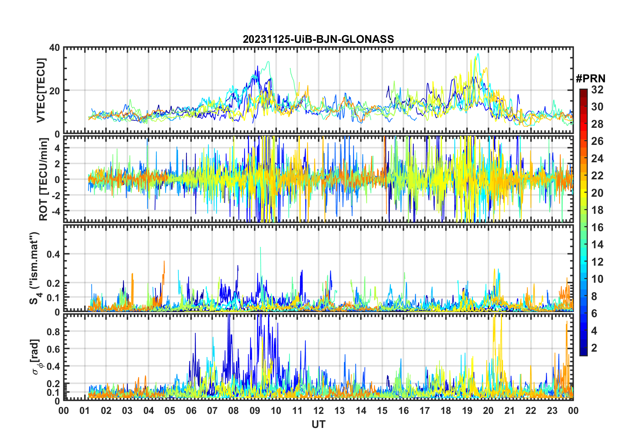This screenshot has width=637, height=445.
Task: Select UT hour label "23" on x-axis
Action: [x=552, y=411]
